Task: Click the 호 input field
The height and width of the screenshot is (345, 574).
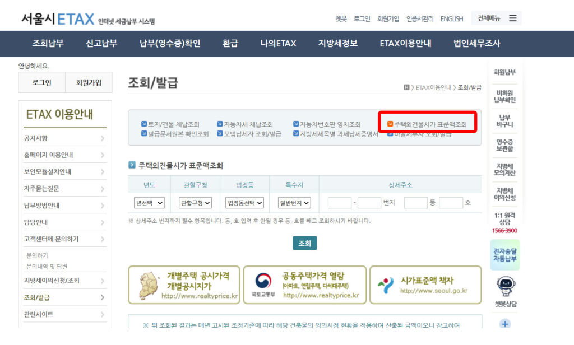Action: click(x=451, y=203)
